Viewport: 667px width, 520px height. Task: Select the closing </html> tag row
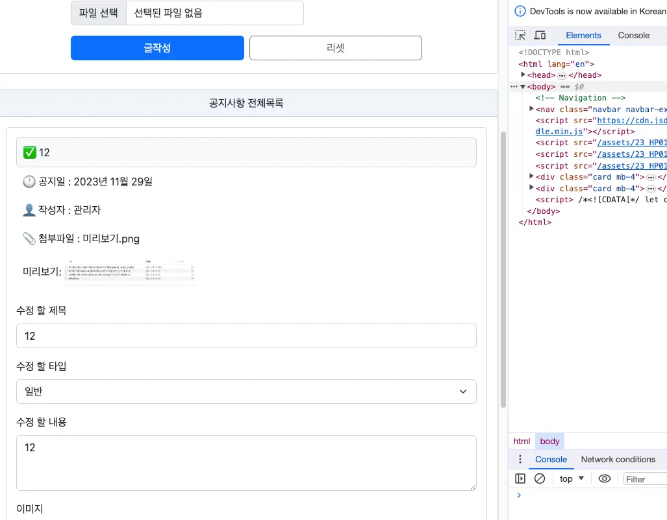(535, 222)
